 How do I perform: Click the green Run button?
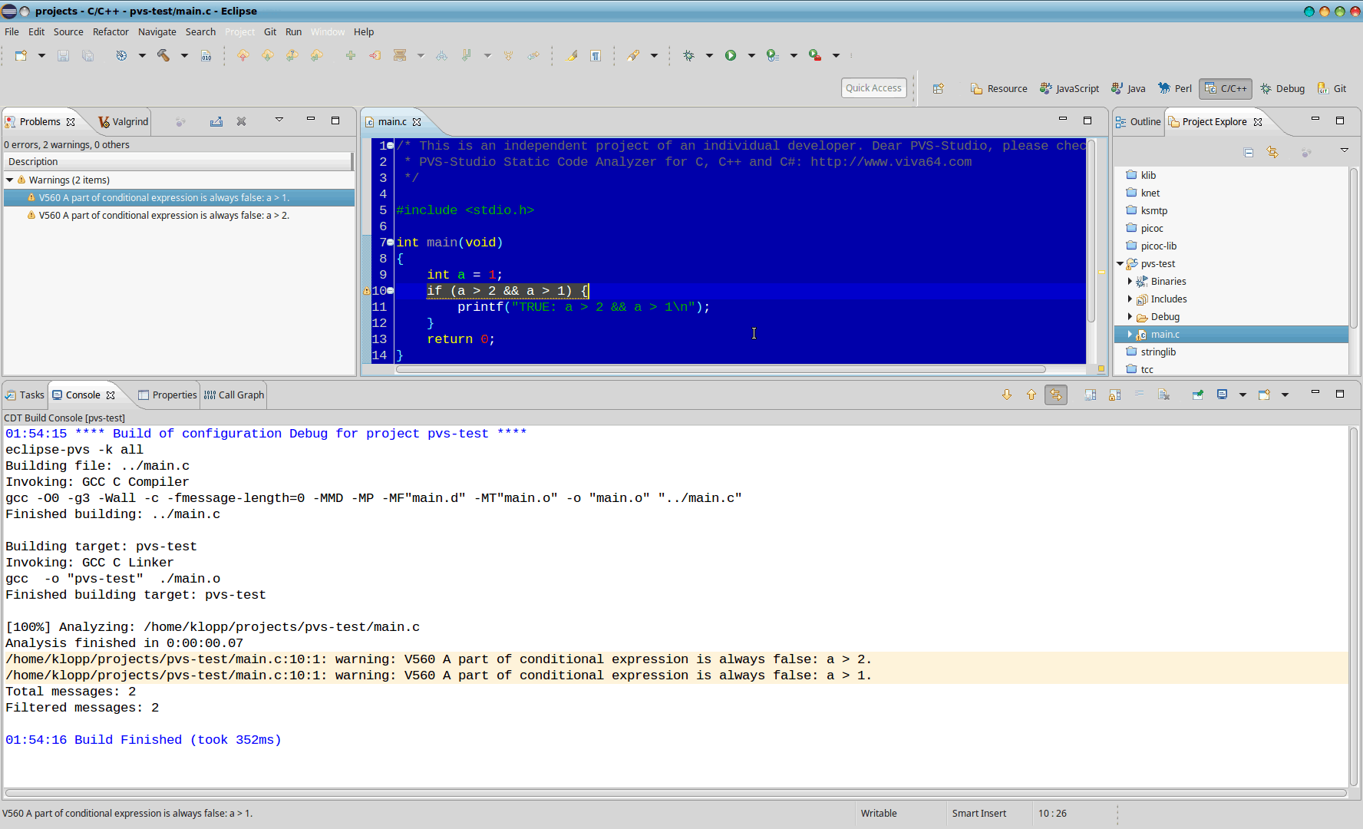(x=731, y=55)
